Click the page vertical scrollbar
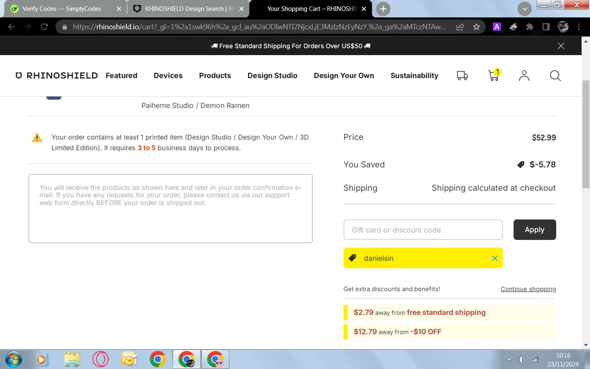This screenshot has width=590, height=369. coord(586,134)
